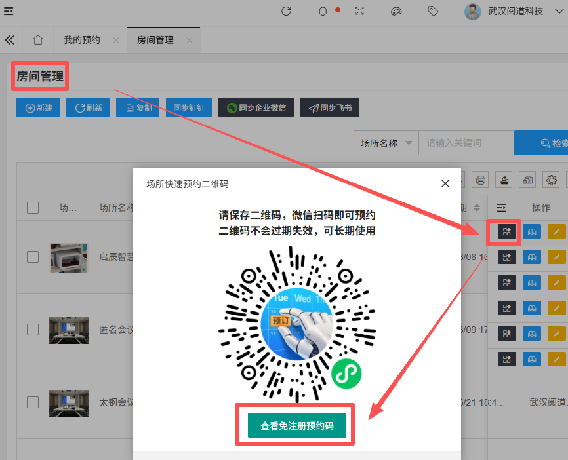Collapse the sidebar with double-chevron icon

(x=10, y=40)
